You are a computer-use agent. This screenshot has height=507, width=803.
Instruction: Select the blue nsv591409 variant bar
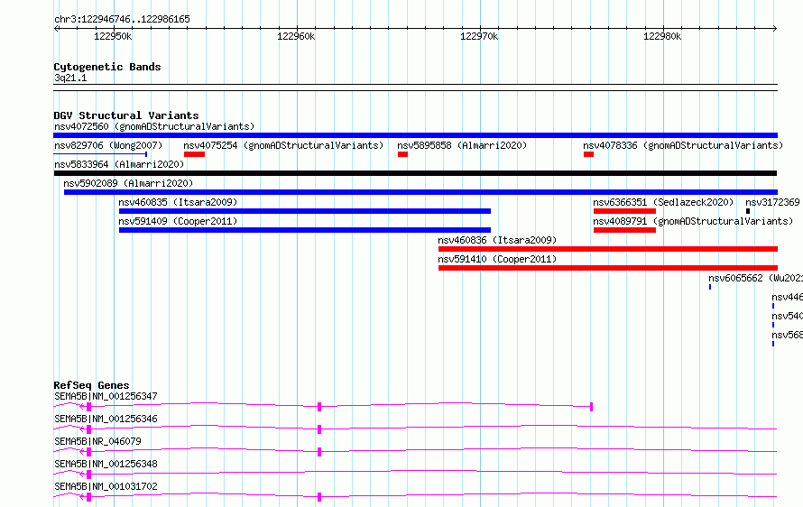pyautogui.click(x=305, y=230)
